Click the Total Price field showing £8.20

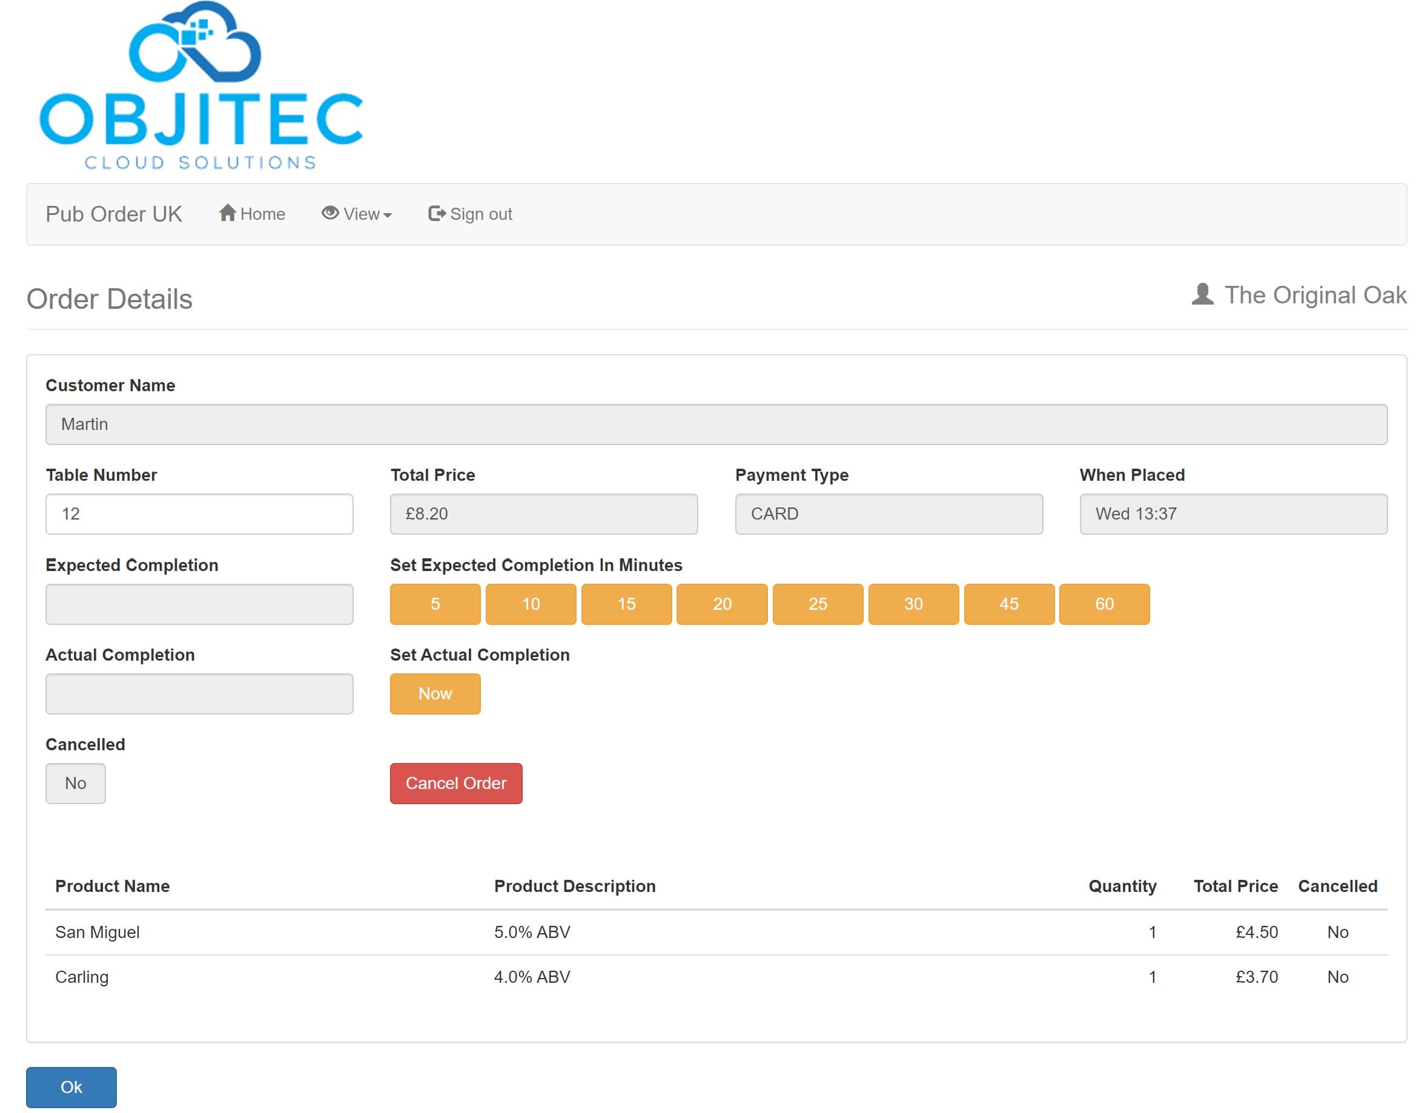[544, 515]
